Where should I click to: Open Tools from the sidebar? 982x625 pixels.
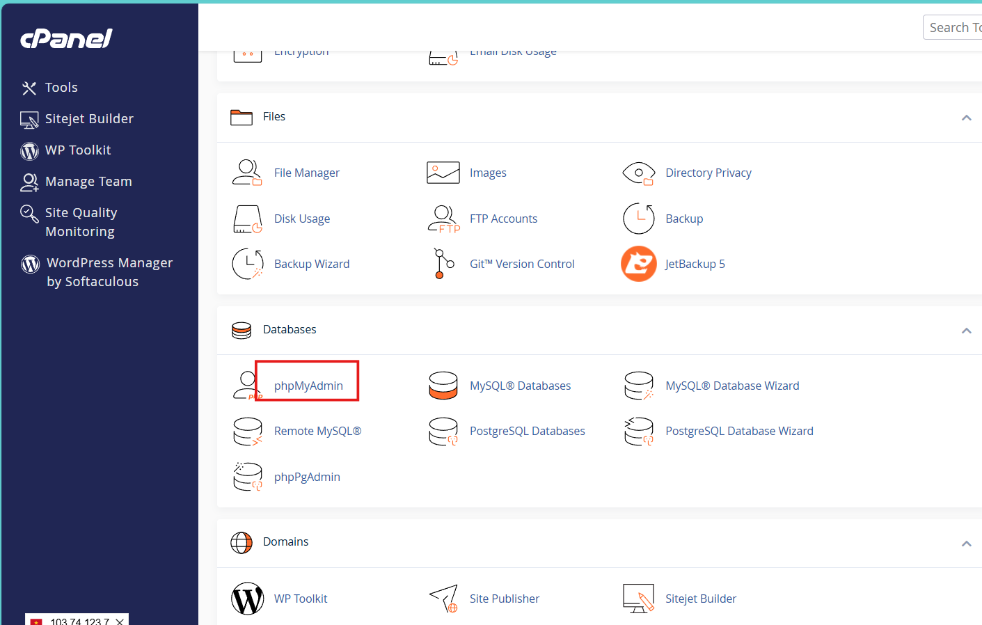coord(61,88)
